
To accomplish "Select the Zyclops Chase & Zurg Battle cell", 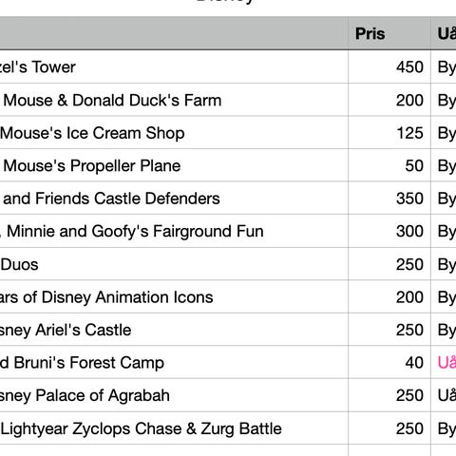I will pos(174,428).
